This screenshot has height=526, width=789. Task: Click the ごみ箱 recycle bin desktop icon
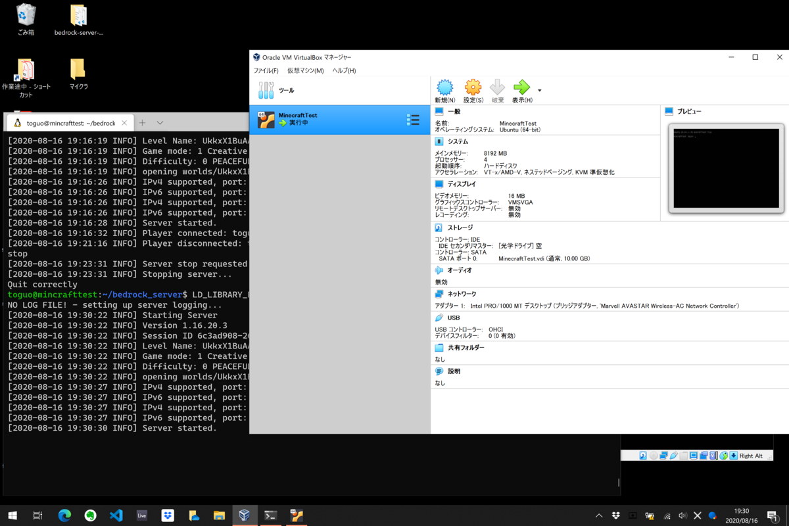[x=26, y=20]
